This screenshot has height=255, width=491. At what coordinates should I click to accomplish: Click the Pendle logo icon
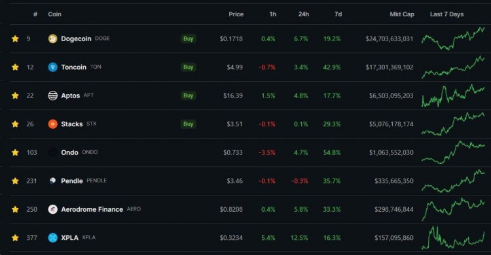click(x=52, y=181)
